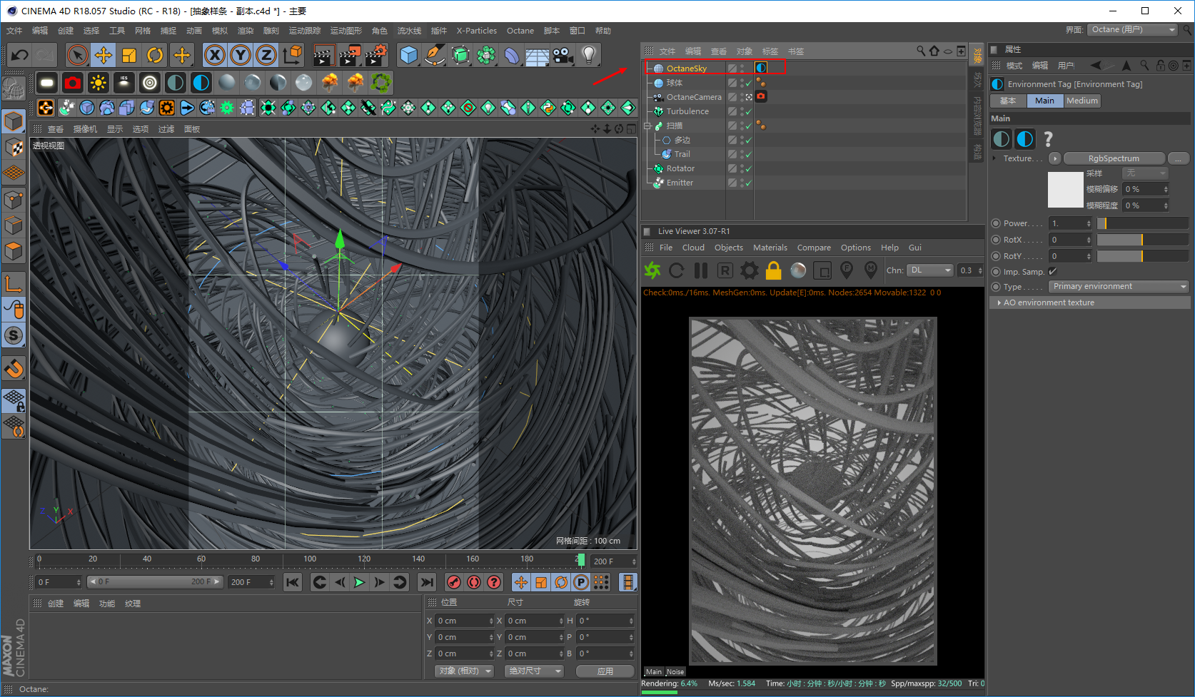Open the Type Primary environment dropdown
The image size is (1195, 697).
point(1119,287)
